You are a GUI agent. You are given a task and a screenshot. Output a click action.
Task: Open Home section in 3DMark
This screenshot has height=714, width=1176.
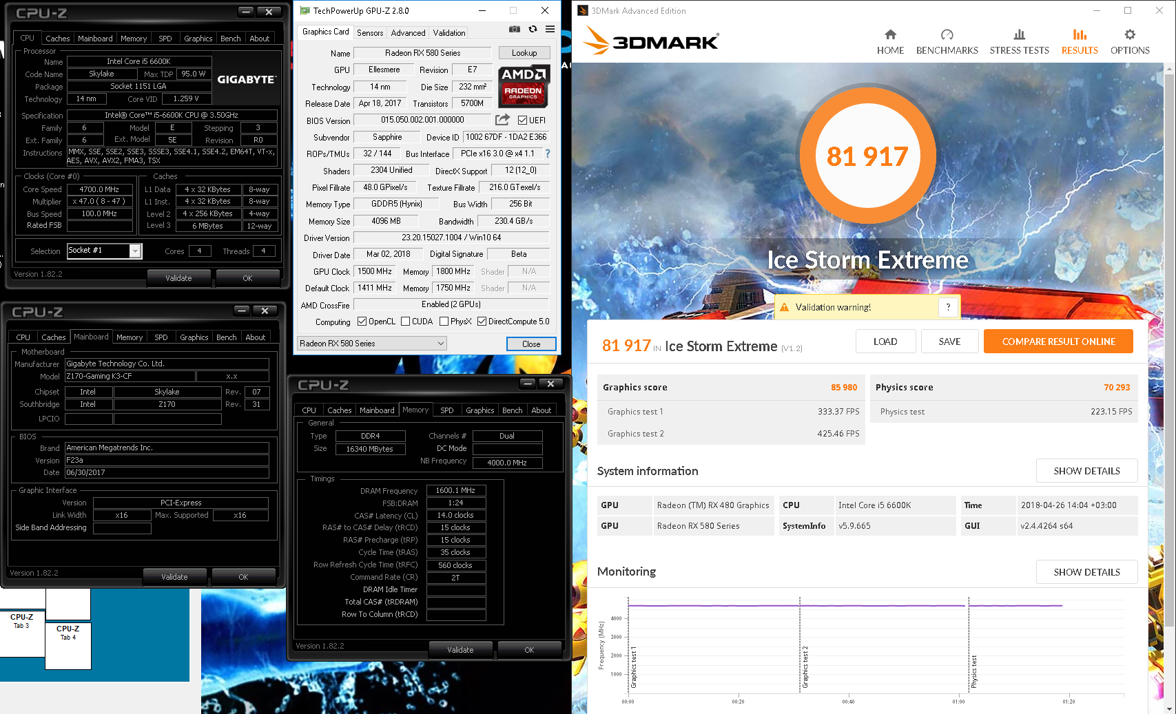[890, 42]
